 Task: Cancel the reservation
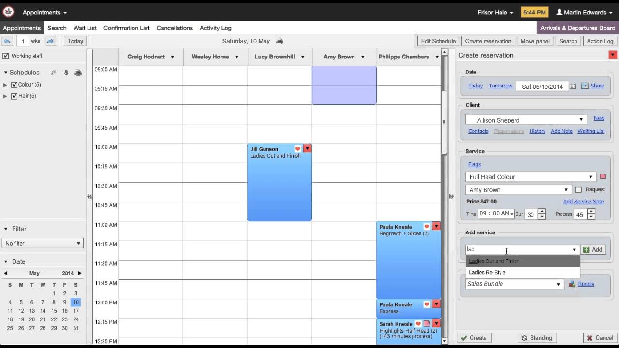pos(600,338)
